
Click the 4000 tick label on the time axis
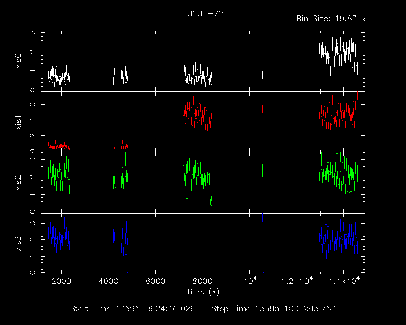(108, 281)
